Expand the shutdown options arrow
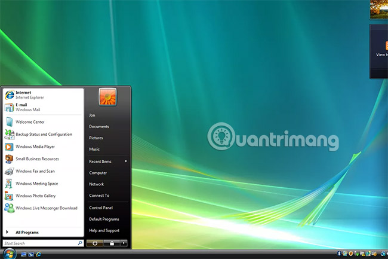 coord(124,243)
